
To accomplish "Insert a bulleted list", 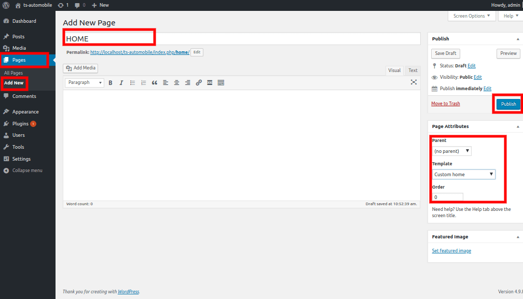I will coord(132,83).
